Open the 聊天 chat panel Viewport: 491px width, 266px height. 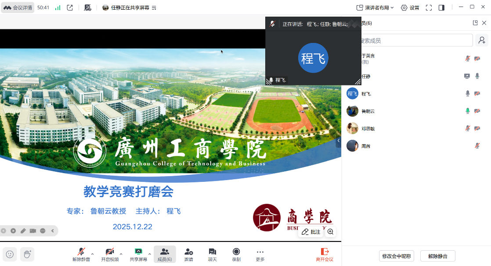212,254
